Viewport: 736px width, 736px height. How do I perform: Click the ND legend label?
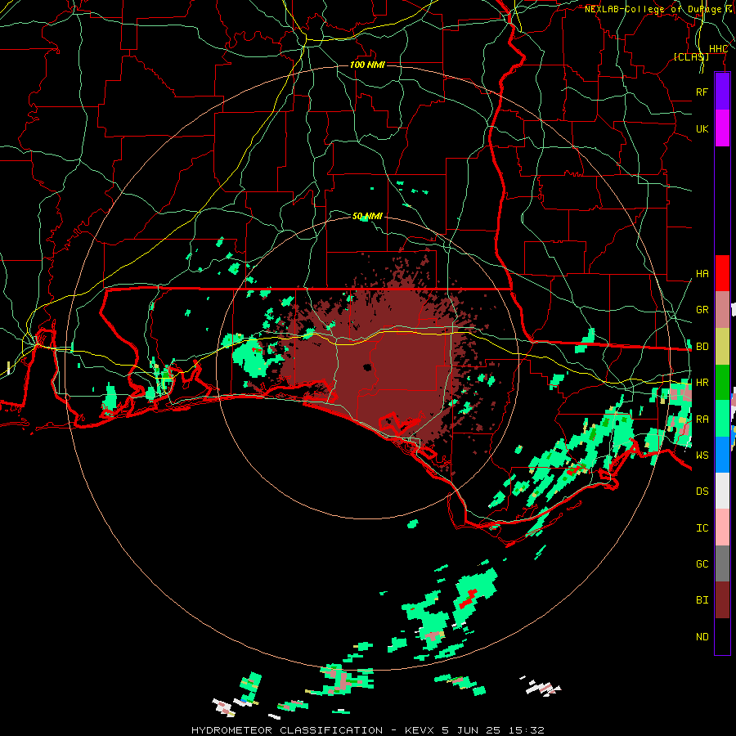pyautogui.click(x=702, y=637)
